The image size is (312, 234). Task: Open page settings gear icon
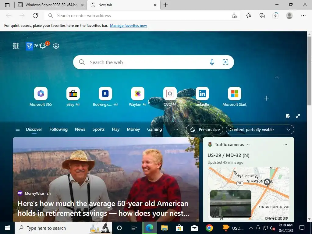tap(56, 46)
